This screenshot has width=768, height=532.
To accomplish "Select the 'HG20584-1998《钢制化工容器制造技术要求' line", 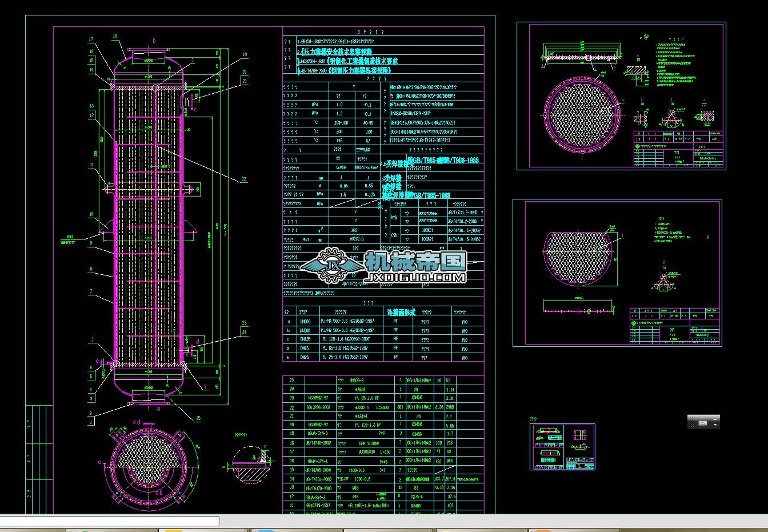I will click(x=348, y=61).
